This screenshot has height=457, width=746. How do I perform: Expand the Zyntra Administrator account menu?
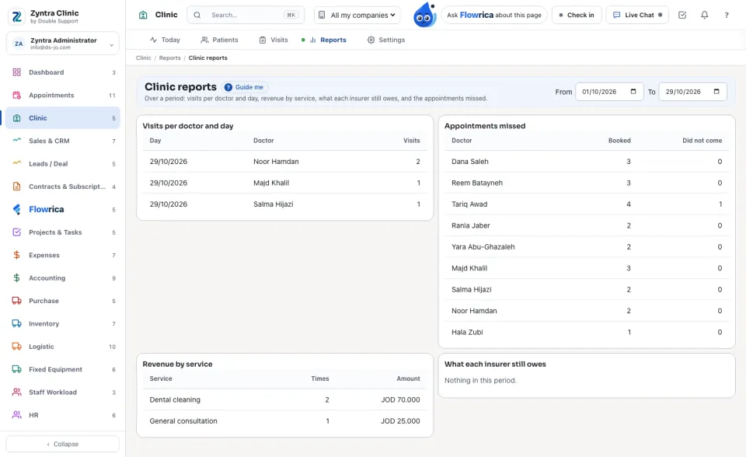63,44
